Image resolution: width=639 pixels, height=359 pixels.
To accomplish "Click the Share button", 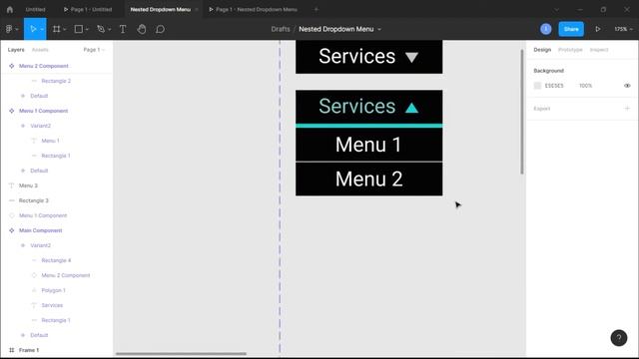I will pos(571,29).
